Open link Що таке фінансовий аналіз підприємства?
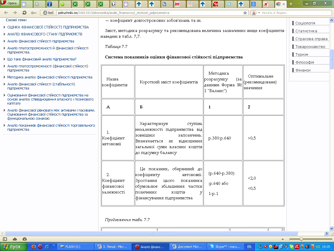334x251 pixels. tap(42, 59)
